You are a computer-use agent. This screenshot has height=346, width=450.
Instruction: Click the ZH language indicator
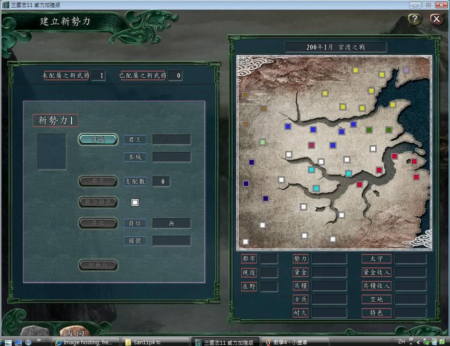[x=402, y=342]
